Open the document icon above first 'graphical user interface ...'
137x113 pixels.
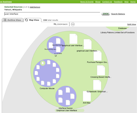click(x=73, y=39)
